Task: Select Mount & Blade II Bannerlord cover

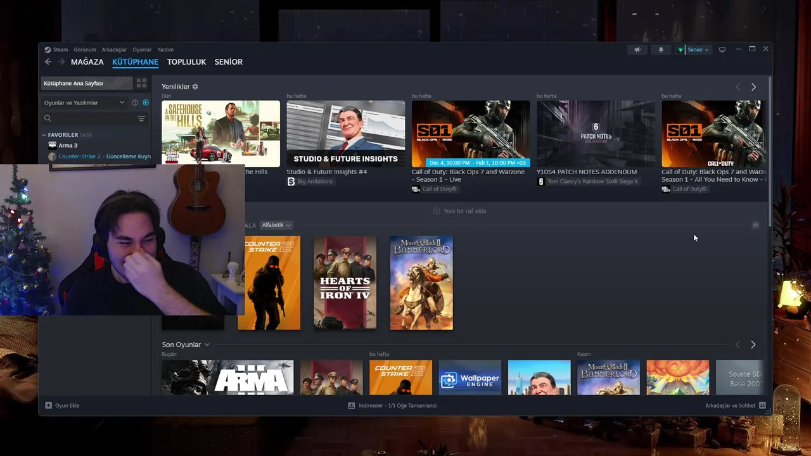Action: 421,283
